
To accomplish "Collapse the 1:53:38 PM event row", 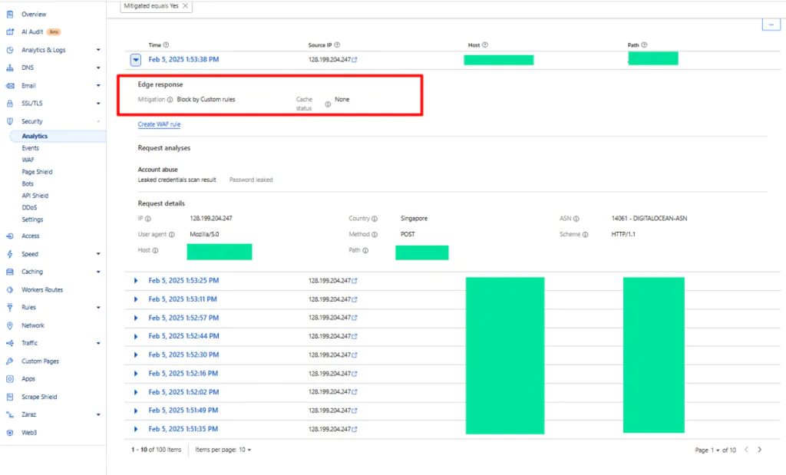I will click(x=136, y=60).
